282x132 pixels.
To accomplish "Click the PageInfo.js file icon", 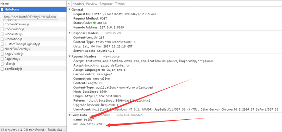I will click(2, 59).
